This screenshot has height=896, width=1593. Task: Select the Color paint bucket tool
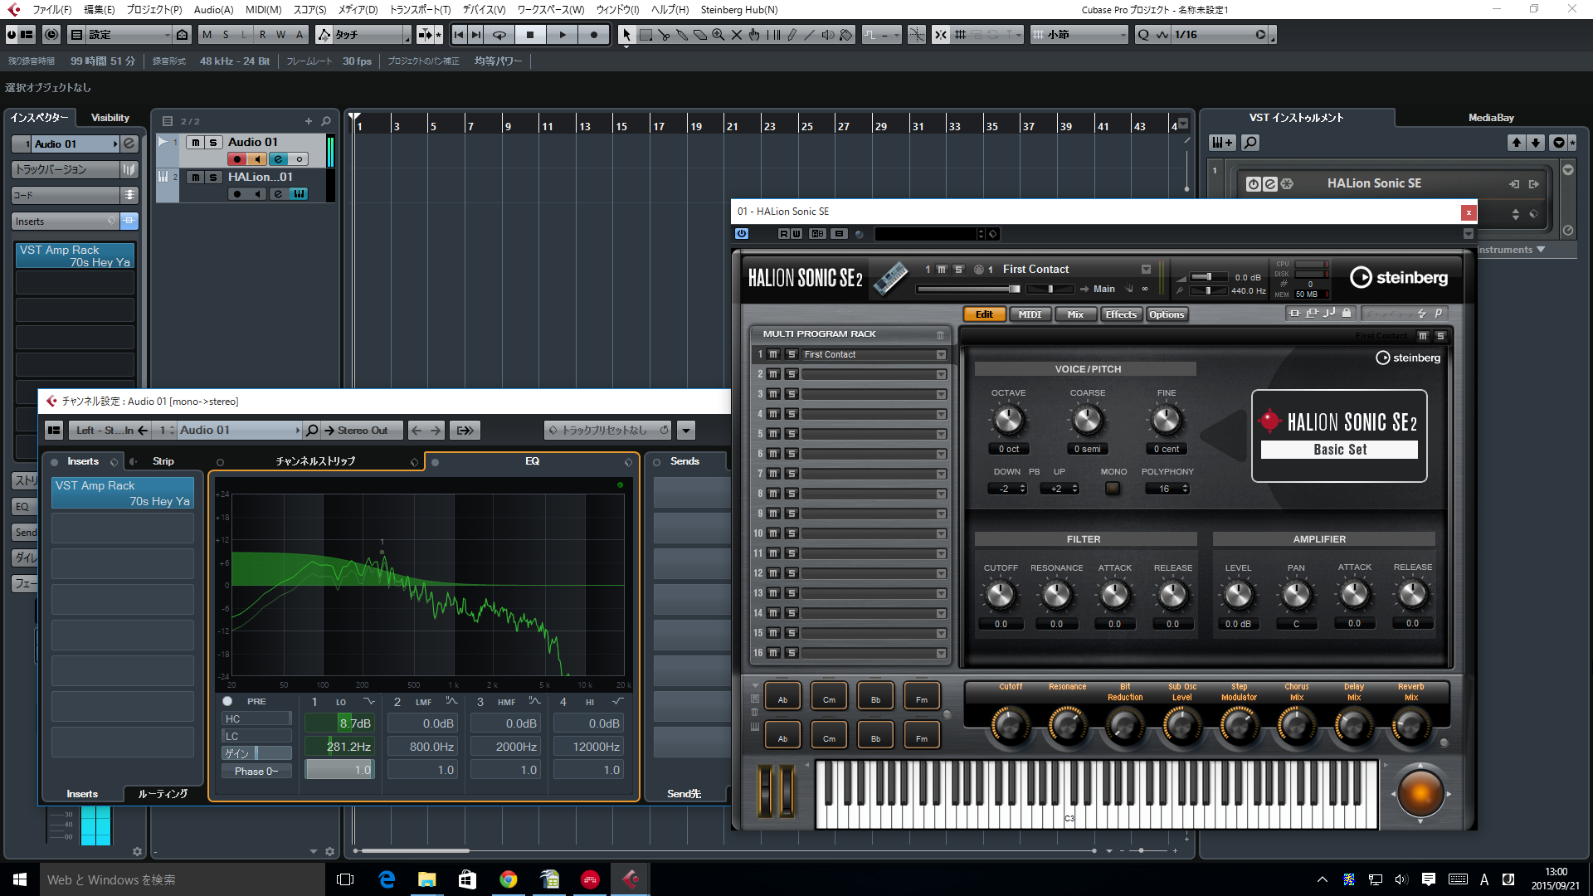(846, 35)
